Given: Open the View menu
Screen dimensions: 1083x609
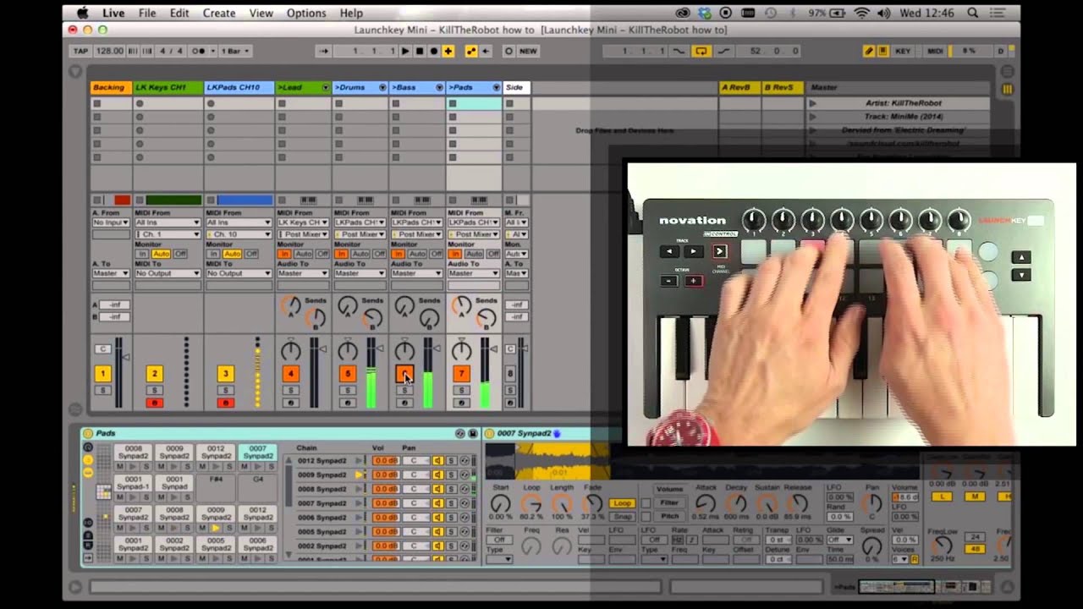Looking at the screenshot, I should [x=261, y=13].
